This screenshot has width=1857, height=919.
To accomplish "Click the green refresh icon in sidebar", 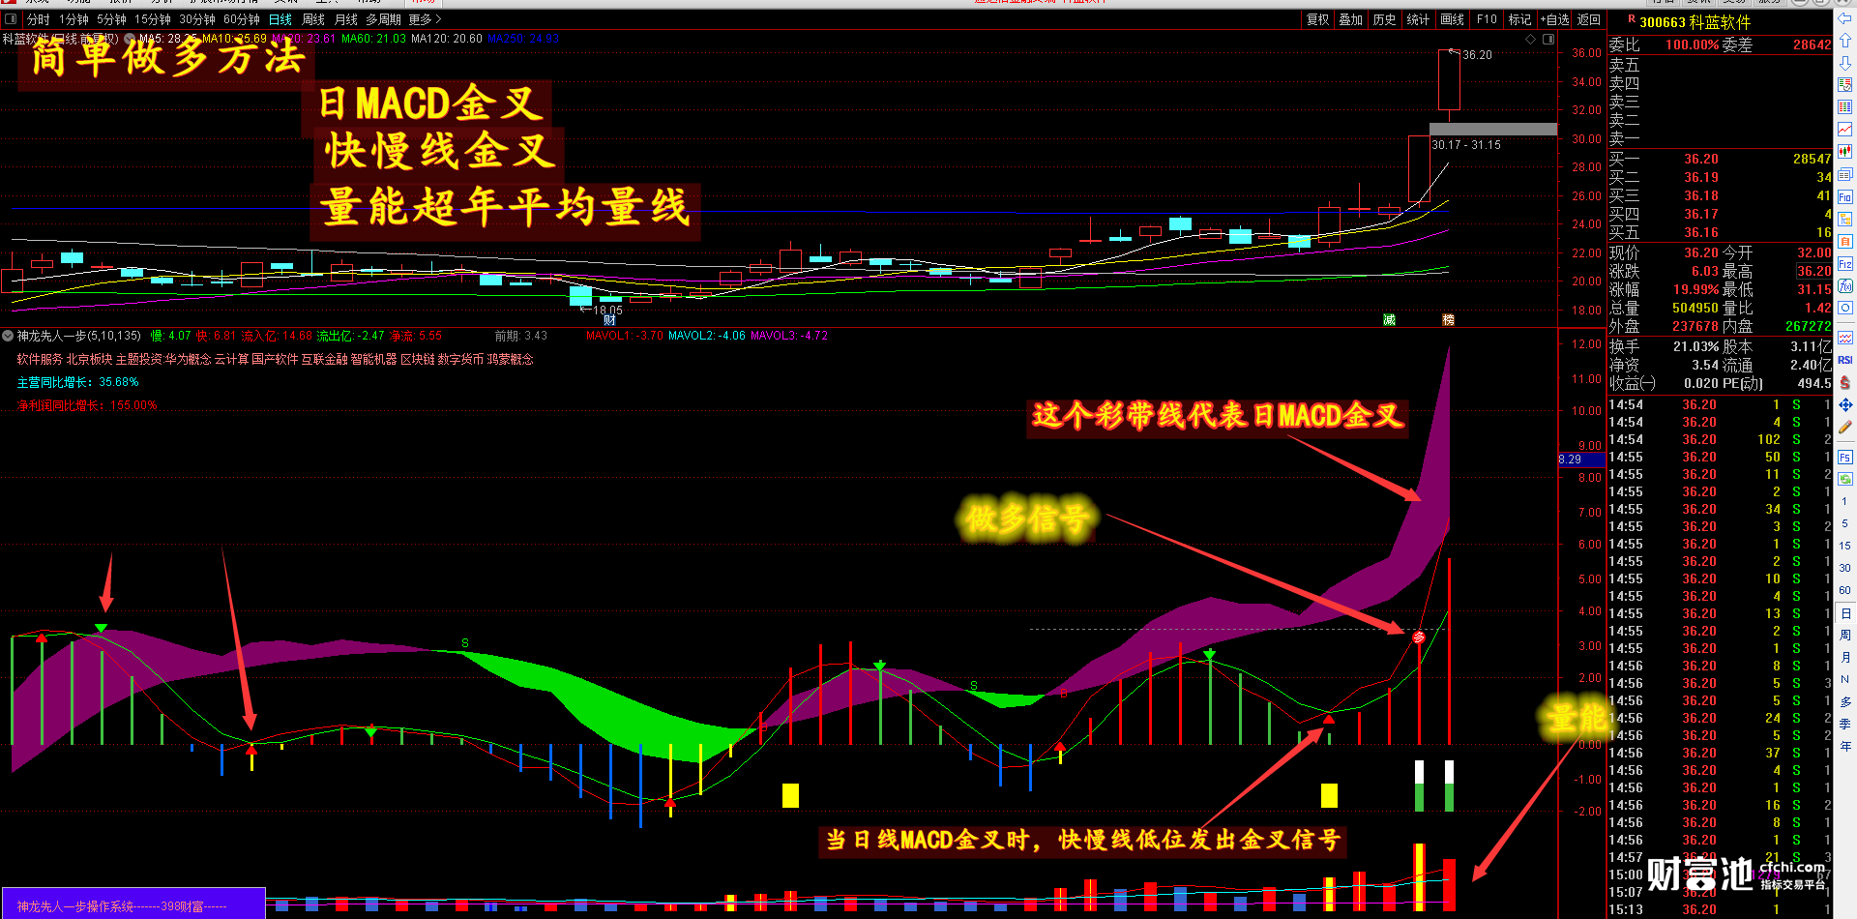I will [x=1844, y=479].
